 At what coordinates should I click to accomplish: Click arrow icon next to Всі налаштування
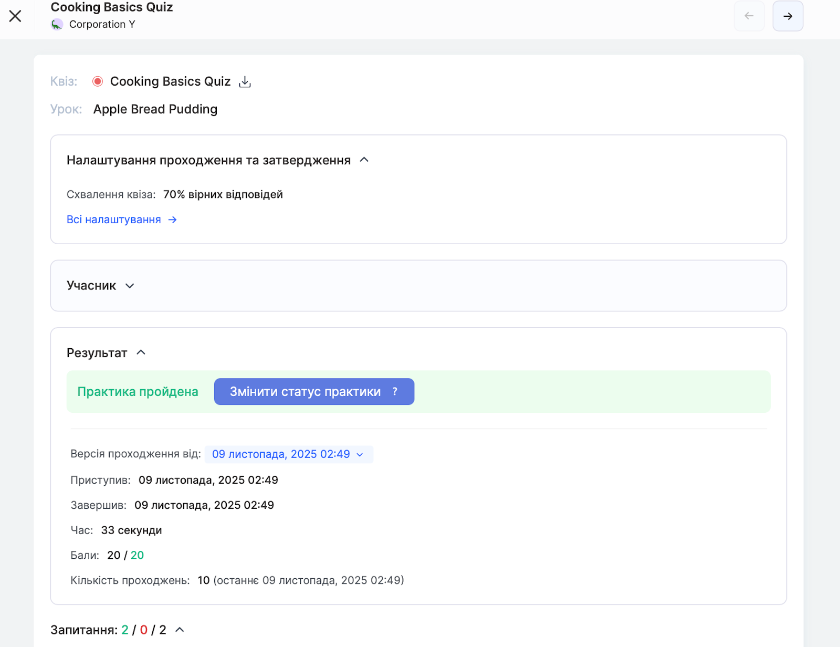point(172,220)
